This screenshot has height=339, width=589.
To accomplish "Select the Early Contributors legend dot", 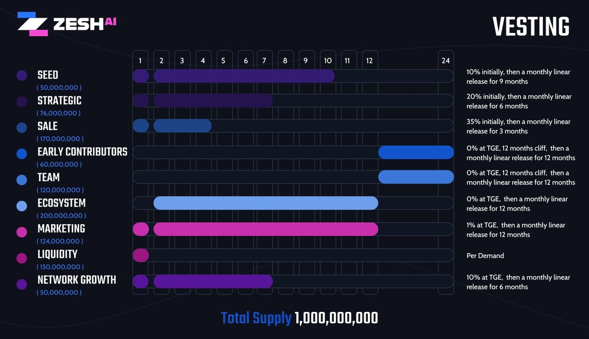I will (x=22, y=153).
